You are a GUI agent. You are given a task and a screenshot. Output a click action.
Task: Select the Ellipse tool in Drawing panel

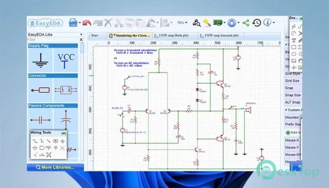click(294, 54)
